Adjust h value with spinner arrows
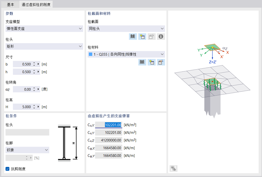 (34, 72)
